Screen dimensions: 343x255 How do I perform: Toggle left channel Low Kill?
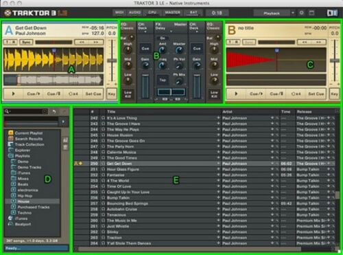point(128,94)
